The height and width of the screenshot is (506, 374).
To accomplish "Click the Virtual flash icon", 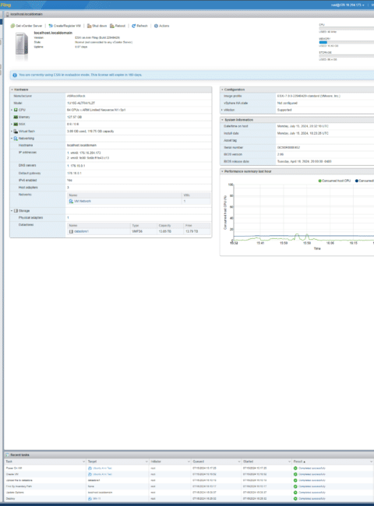I will (x=16, y=132).
